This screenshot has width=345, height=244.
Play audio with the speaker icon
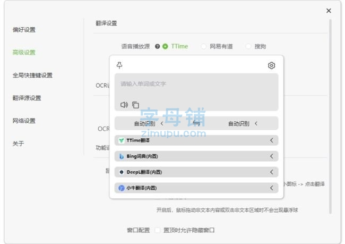point(124,105)
